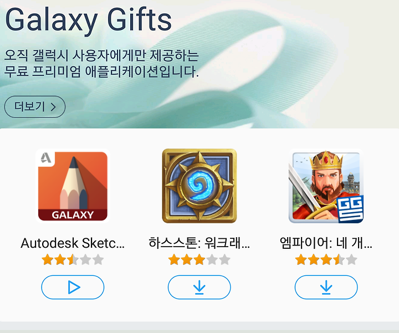Download 엠파이어 with the download arrow button
The width and height of the screenshot is (399, 333).
pos(326,287)
